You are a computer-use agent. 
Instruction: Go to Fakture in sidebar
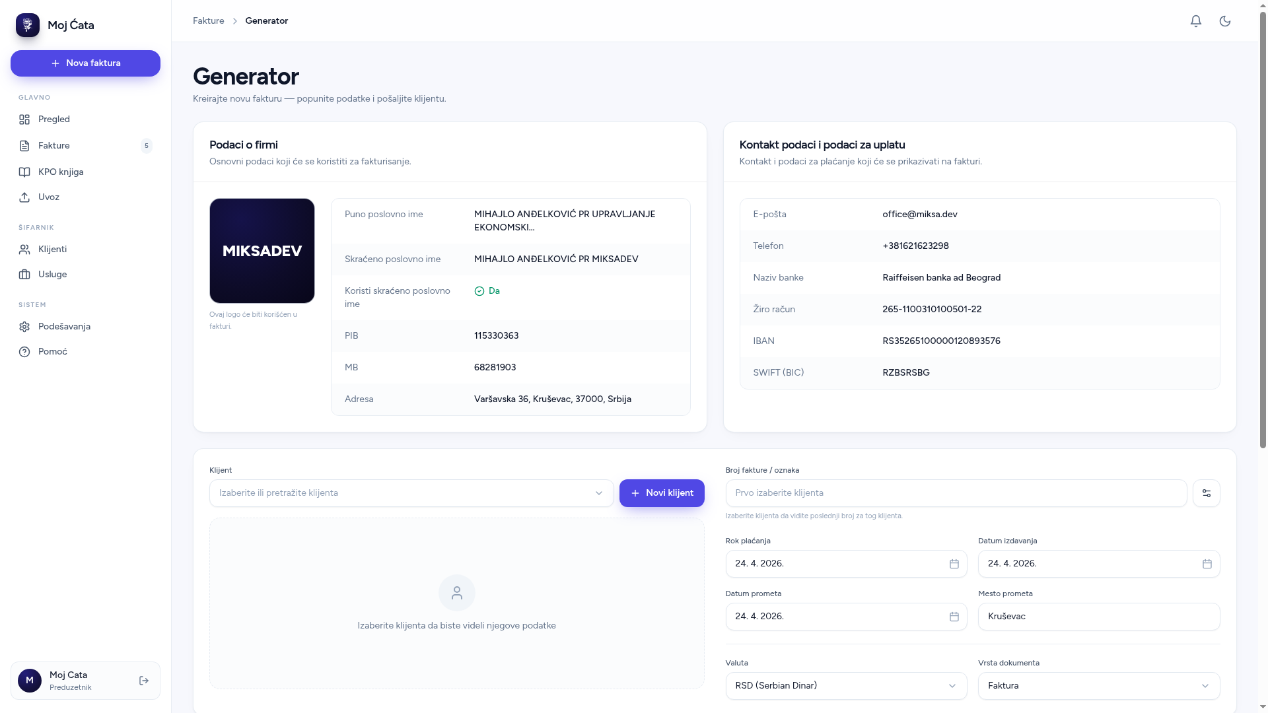pos(85,146)
